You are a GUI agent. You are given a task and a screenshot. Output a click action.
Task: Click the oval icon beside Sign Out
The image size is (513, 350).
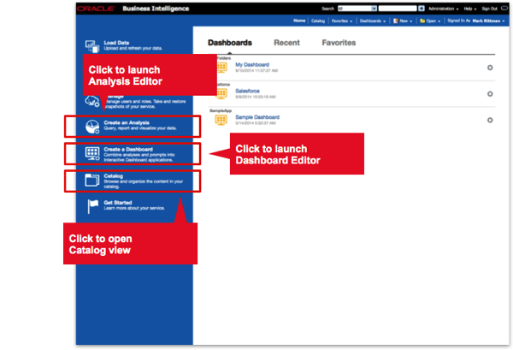point(504,9)
